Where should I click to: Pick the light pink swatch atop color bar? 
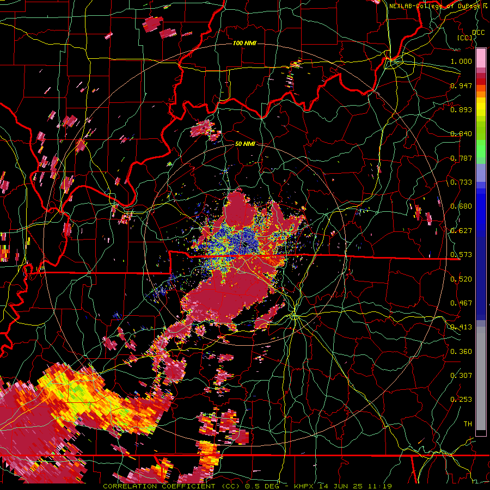(x=481, y=58)
